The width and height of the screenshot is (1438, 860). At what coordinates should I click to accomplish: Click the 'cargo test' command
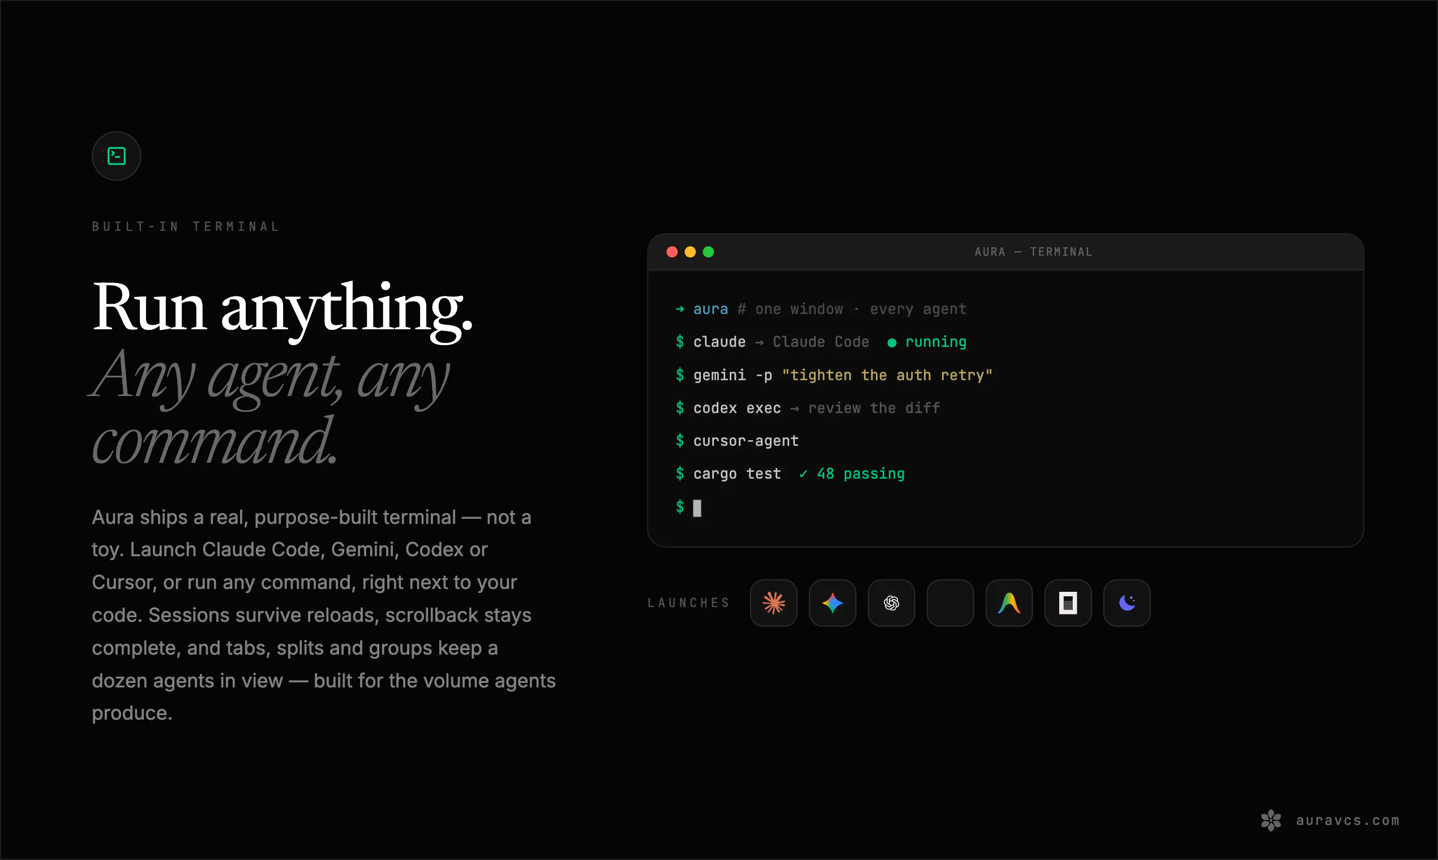coord(737,474)
